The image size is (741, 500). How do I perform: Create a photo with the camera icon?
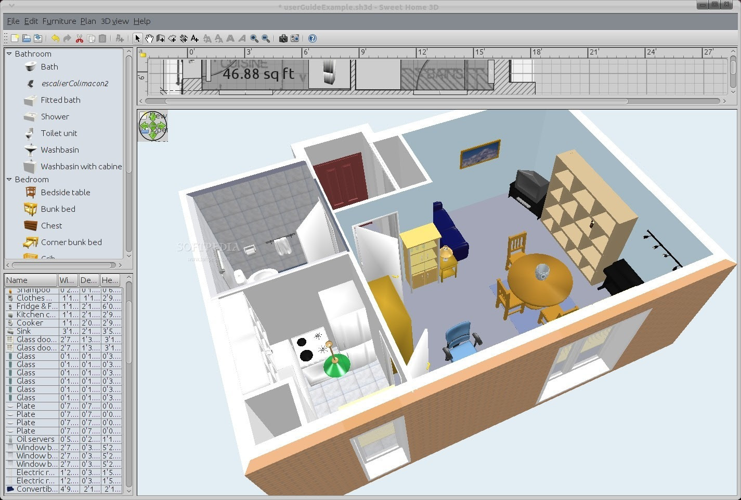[x=283, y=38]
